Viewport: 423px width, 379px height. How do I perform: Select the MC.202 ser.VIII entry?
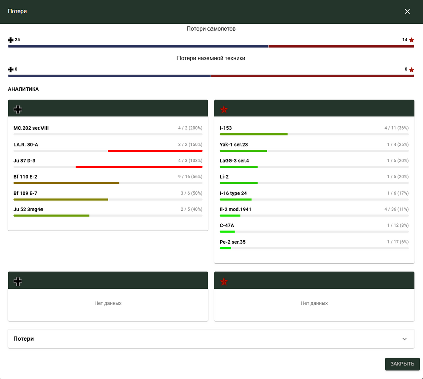pyautogui.click(x=31, y=128)
